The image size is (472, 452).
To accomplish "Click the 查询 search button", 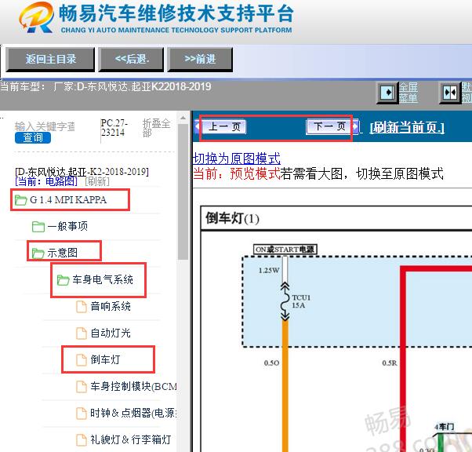I will click(33, 137).
